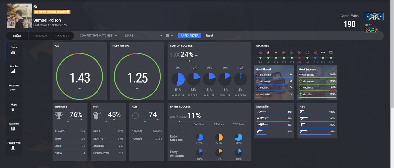Click the blue draw dot in Matches

point(315,58)
